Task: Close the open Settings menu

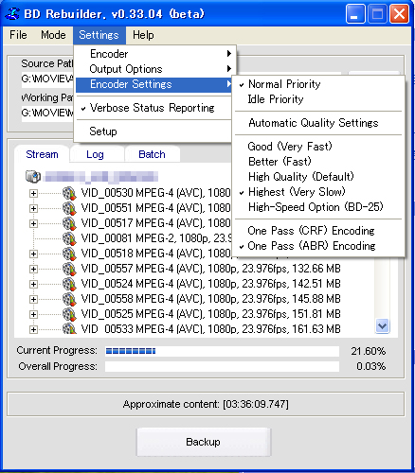Action: pyautogui.click(x=99, y=35)
